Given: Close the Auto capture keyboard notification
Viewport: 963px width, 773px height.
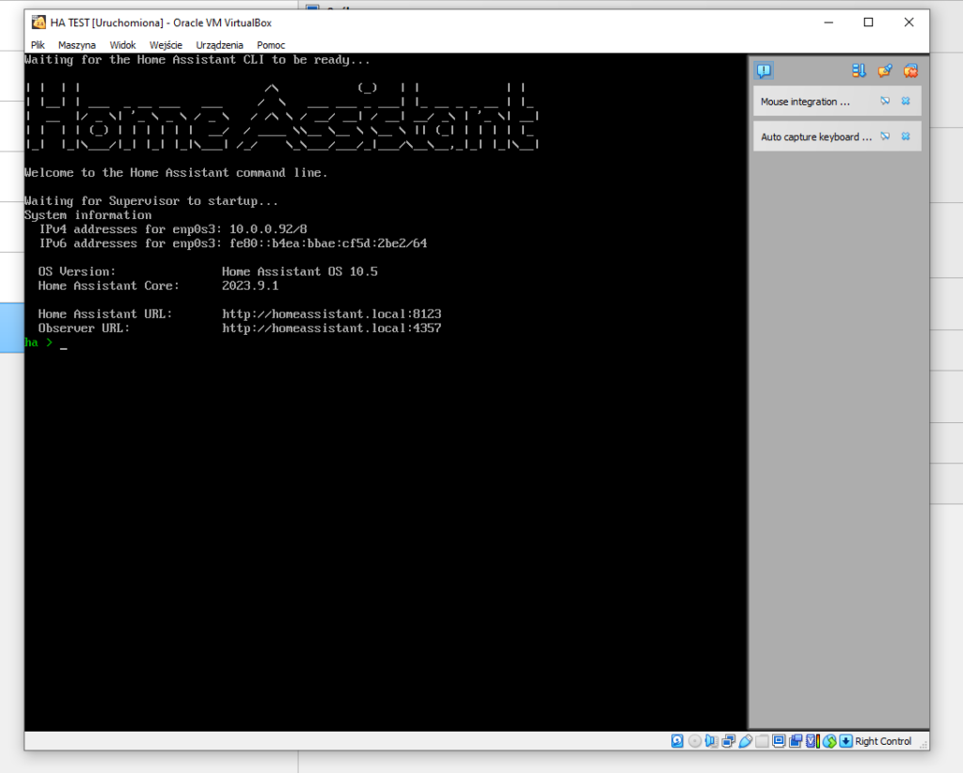Looking at the screenshot, I should (906, 136).
